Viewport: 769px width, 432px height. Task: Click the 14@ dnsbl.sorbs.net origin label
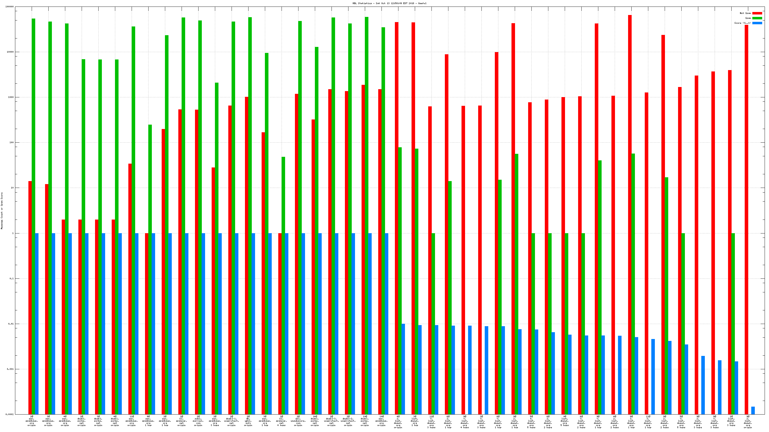tap(315, 421)
